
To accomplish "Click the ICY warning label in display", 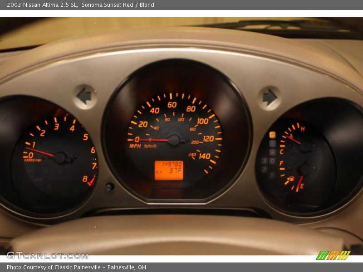I will [159, 172].
